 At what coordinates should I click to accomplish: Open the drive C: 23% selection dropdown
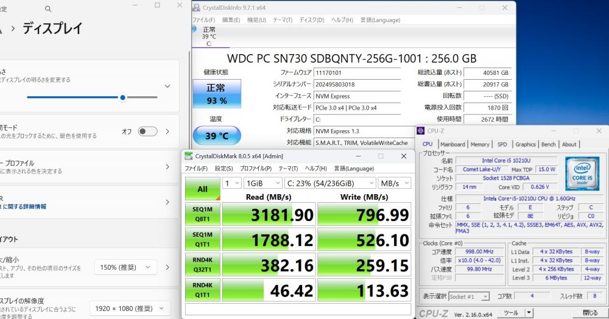(x=330, y=183)
